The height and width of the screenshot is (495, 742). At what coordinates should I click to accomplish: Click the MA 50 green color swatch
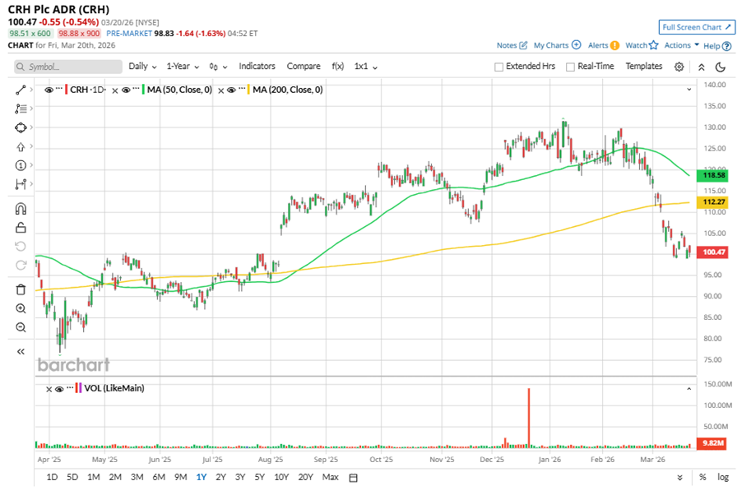point(143,90)
